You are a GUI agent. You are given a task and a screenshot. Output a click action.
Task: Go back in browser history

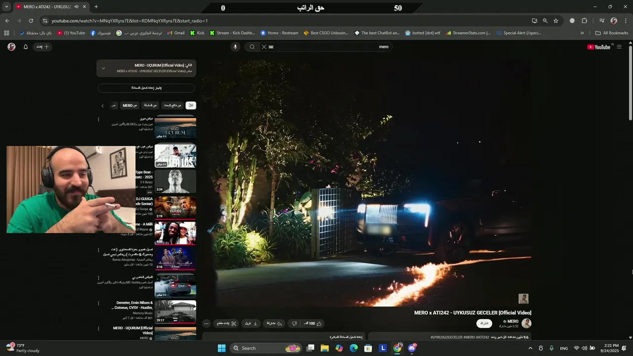tap(7, 21)
